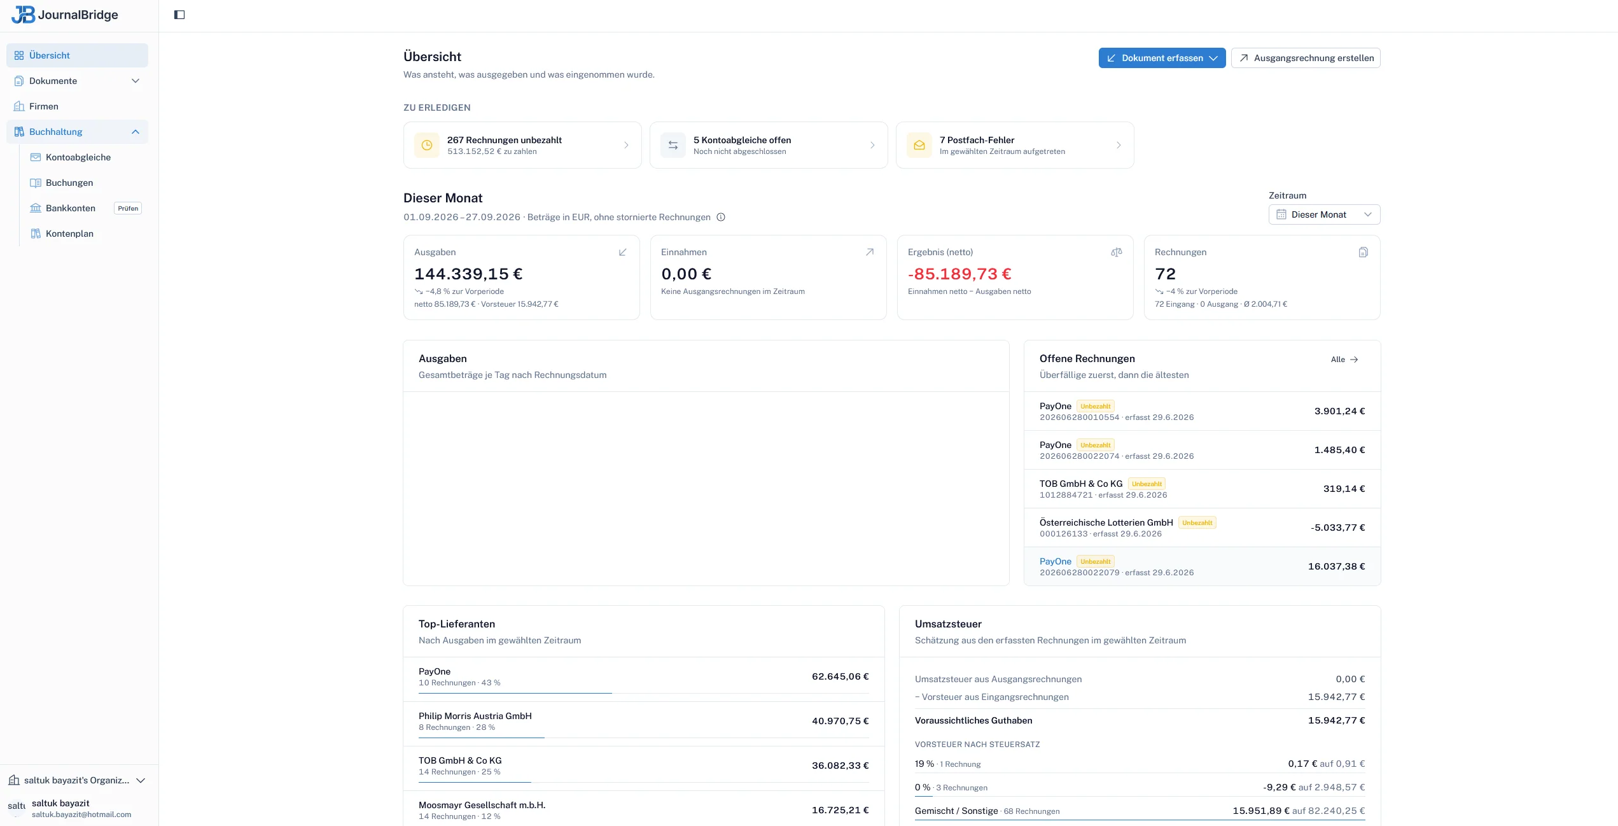The width and height of the screenshot is (1618, 826).
Task: Click the clock icon for unpaid invoices
Action: (427, 145)
